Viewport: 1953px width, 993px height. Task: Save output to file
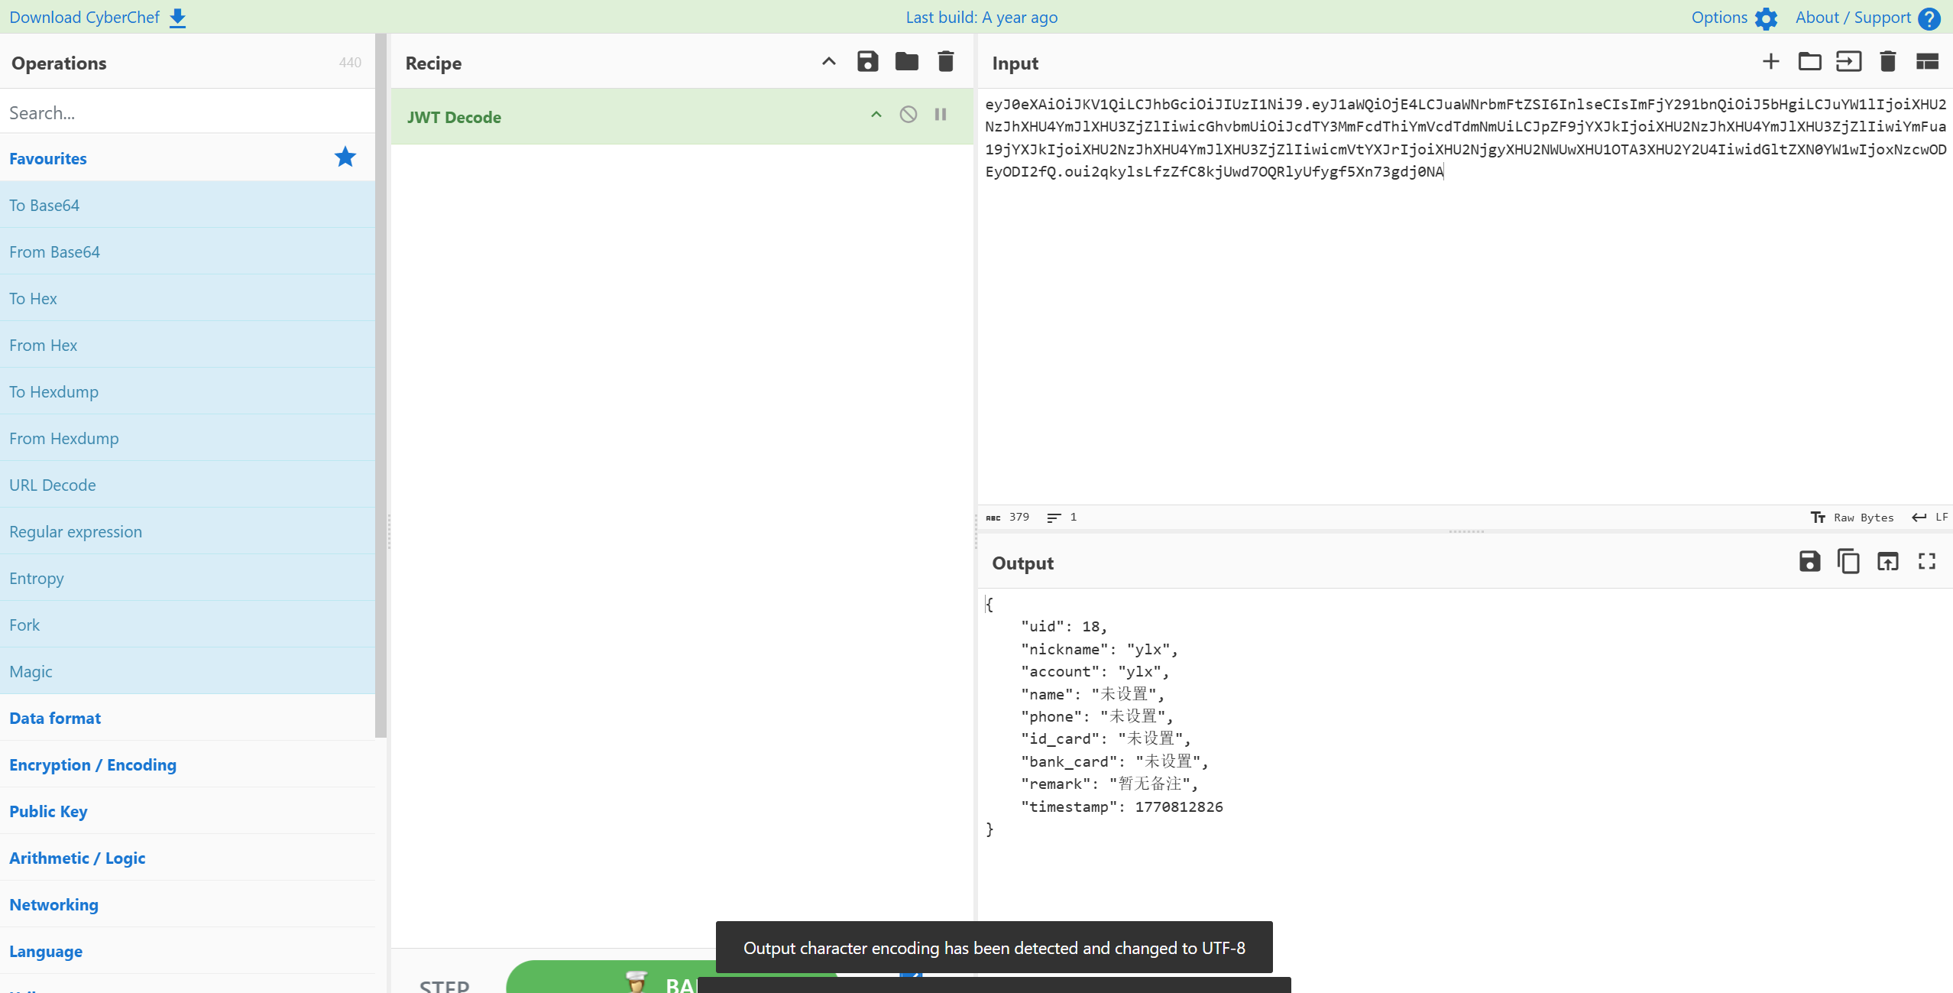coord(1809,562)
